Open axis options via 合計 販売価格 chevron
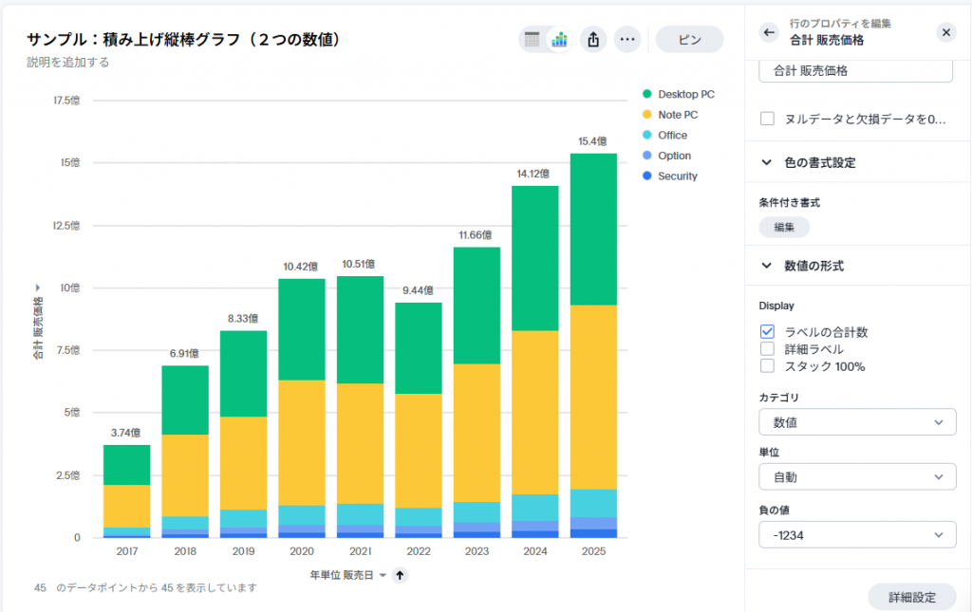 tap(37, 287)
